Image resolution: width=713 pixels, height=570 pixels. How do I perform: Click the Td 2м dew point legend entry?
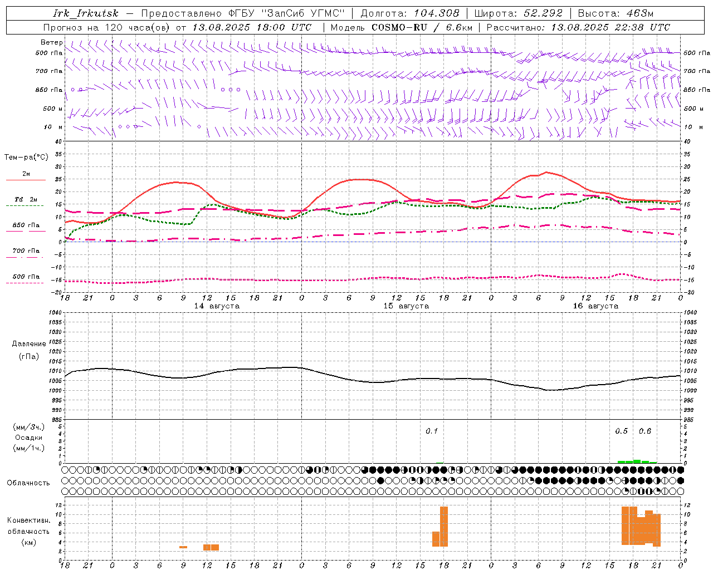pyautogui.click(x=26, y=199)
